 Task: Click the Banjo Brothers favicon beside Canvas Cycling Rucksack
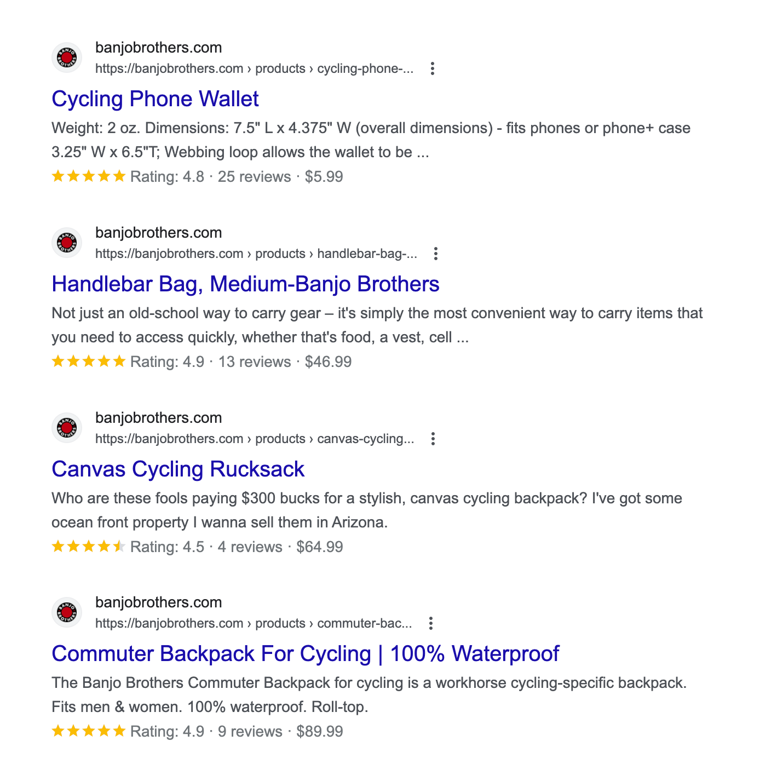point(67,428)
